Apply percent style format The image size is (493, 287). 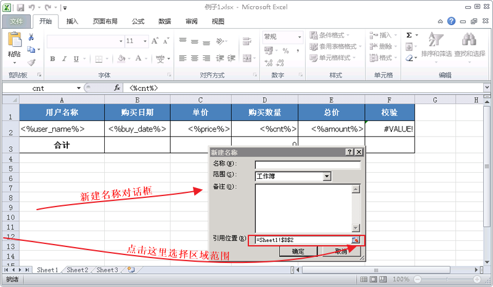[285, 50]
